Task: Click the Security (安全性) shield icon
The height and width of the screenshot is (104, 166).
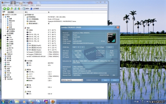Action: click(x=5, y=73)
